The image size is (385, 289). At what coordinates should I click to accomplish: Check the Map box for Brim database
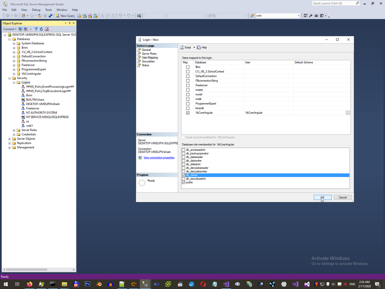pos(188,67)
